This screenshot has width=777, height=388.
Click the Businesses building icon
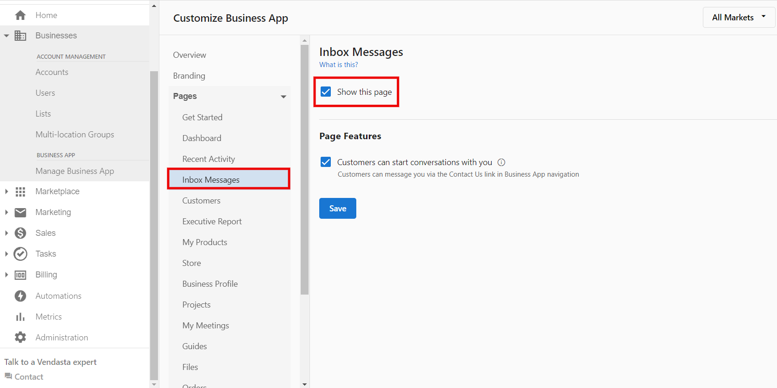[20, 36]
